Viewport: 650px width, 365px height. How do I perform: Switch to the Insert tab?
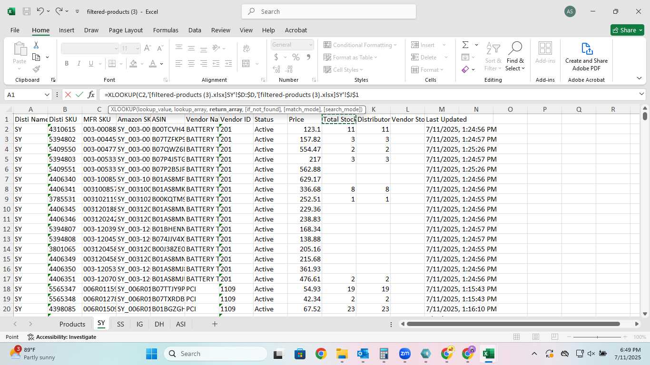point(67,30)
